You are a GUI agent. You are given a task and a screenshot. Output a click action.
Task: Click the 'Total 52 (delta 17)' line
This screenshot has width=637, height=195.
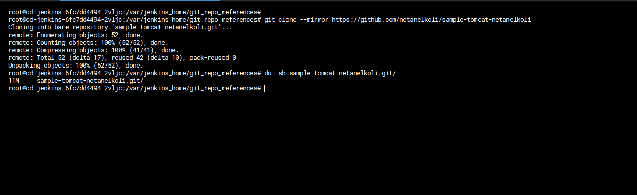tap(122, 58)
